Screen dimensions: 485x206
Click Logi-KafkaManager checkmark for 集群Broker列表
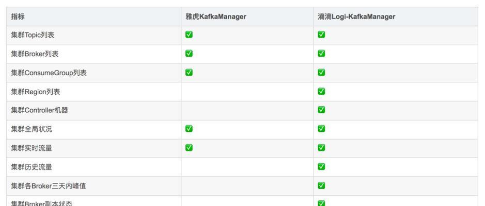[321, 54]
